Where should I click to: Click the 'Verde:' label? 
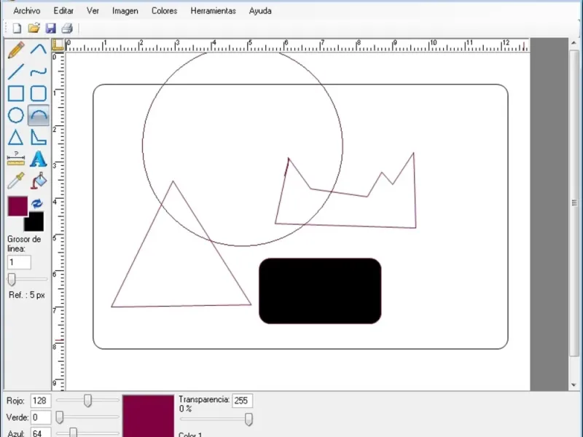click(x=17, y=417)
